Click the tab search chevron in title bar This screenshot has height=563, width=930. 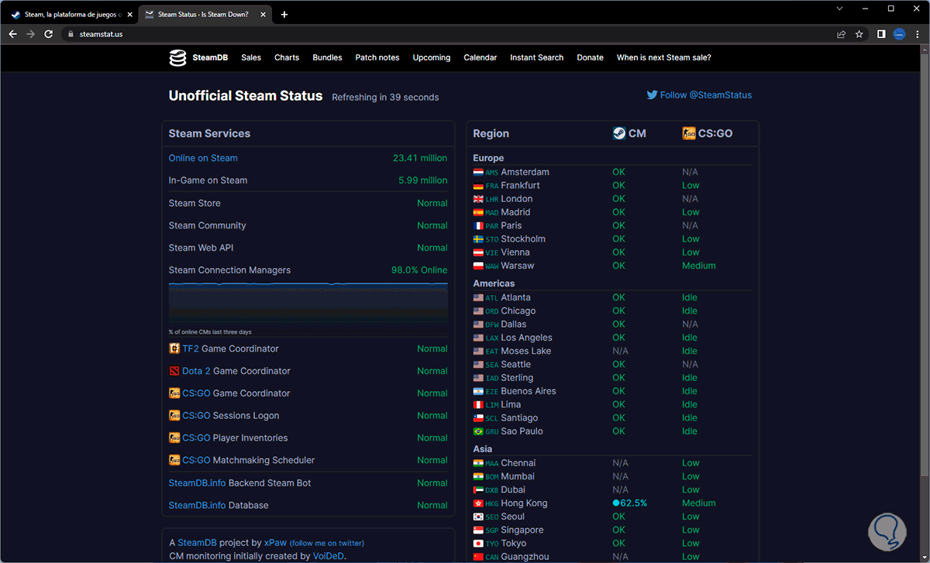click(x=839, y=9)
